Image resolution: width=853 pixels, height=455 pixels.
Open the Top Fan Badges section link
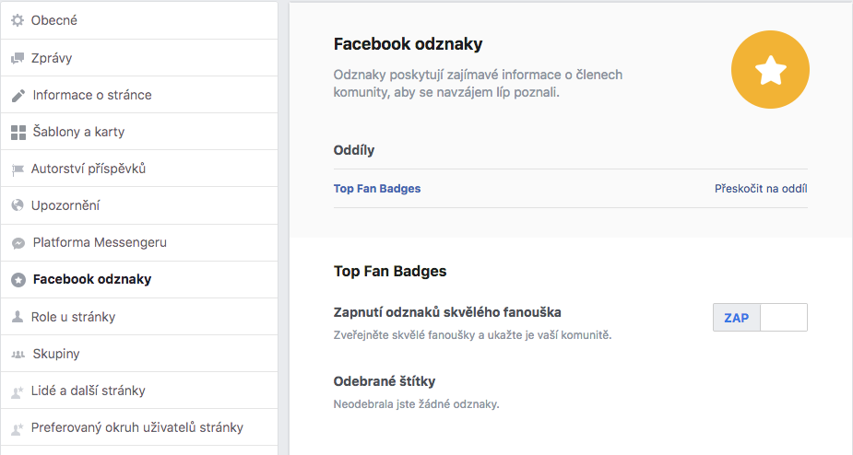377,189
